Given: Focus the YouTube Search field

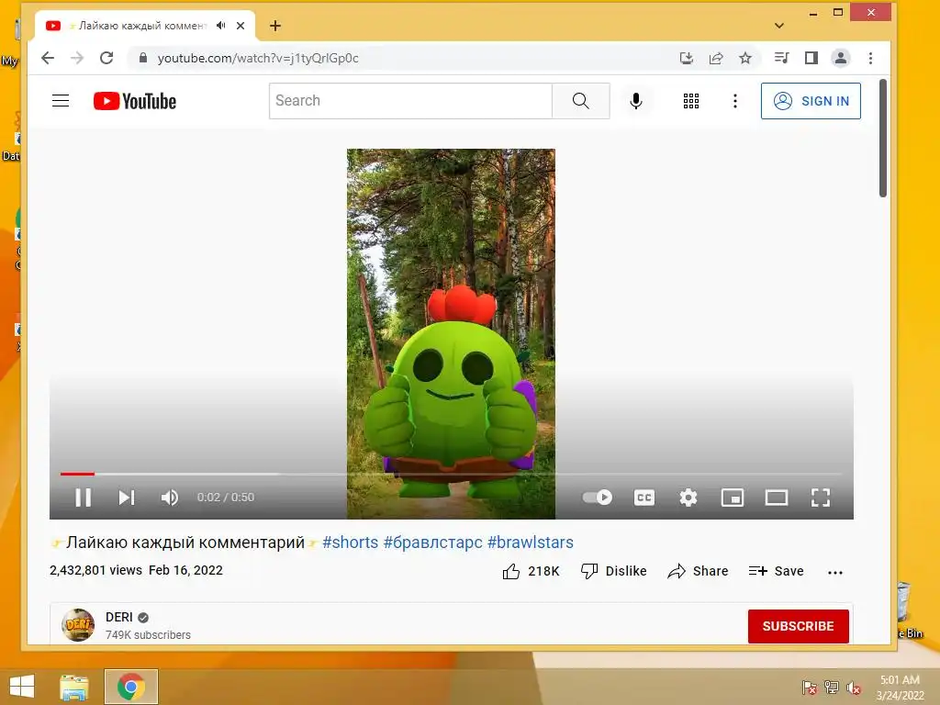Looking at the screenshot, I should 410,101.
